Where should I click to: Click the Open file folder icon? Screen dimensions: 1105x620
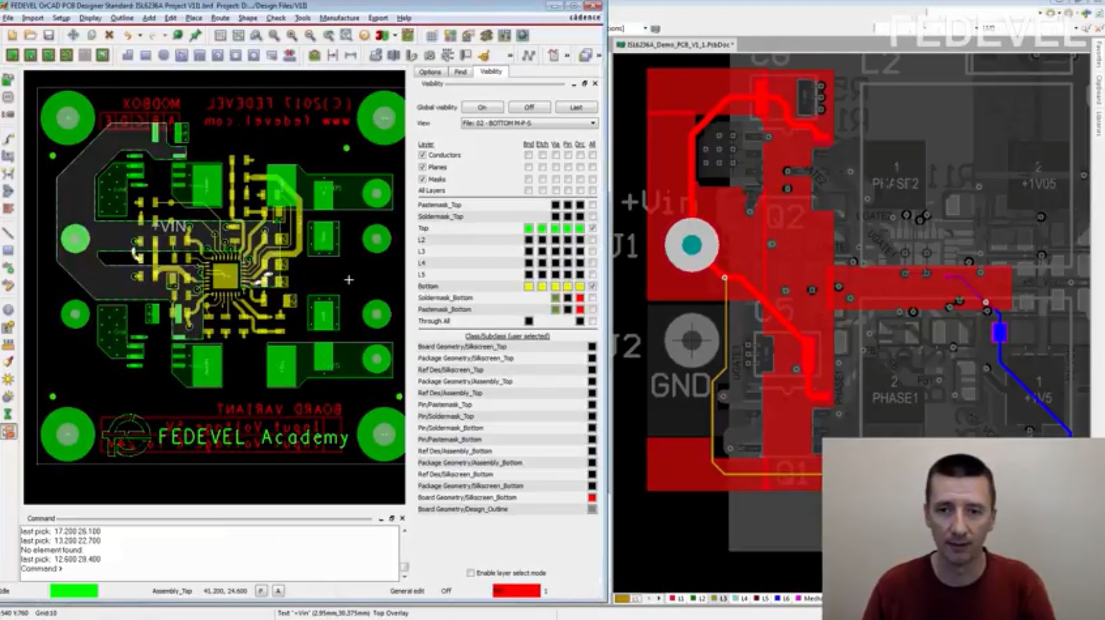tap(30, 35)
